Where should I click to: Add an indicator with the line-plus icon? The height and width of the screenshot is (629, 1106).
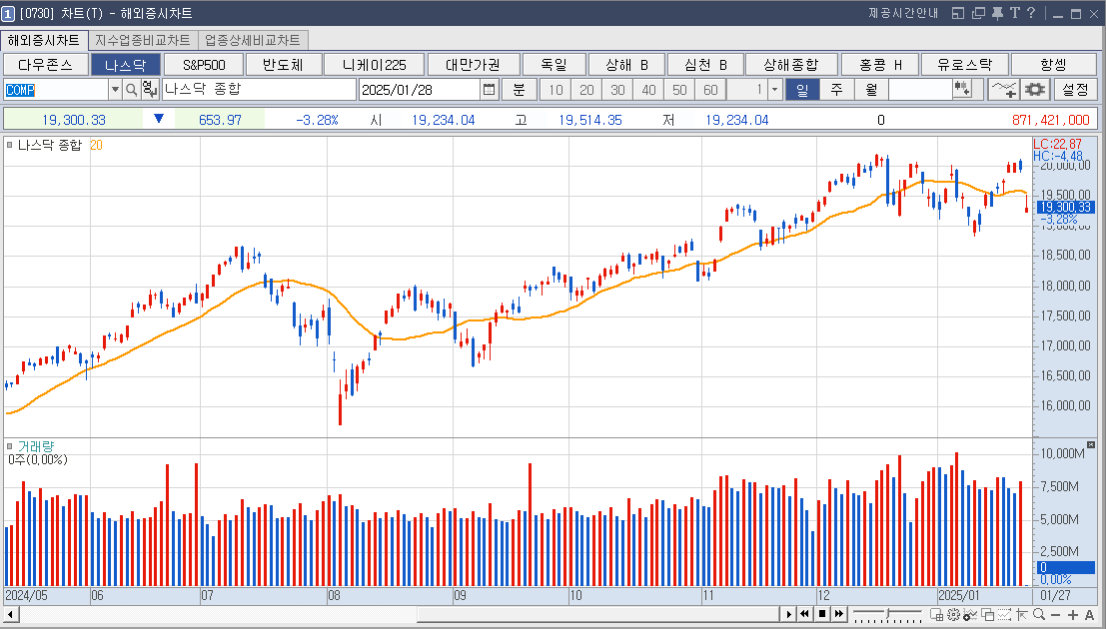[x=1003, y=90]
